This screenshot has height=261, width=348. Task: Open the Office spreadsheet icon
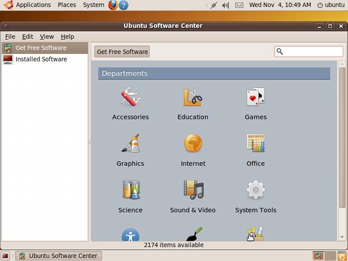pos(256,143)
